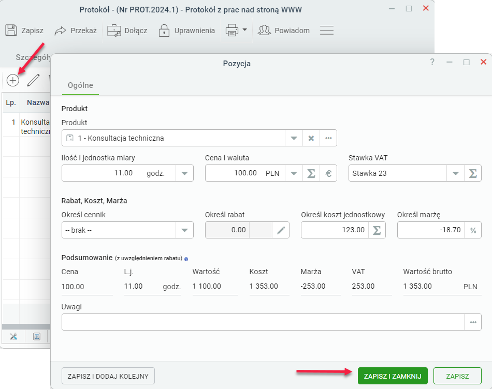Expand the printer dropdown arrow

[x=245, y=30]
